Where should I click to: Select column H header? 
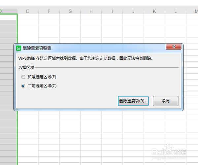[91, 11]
